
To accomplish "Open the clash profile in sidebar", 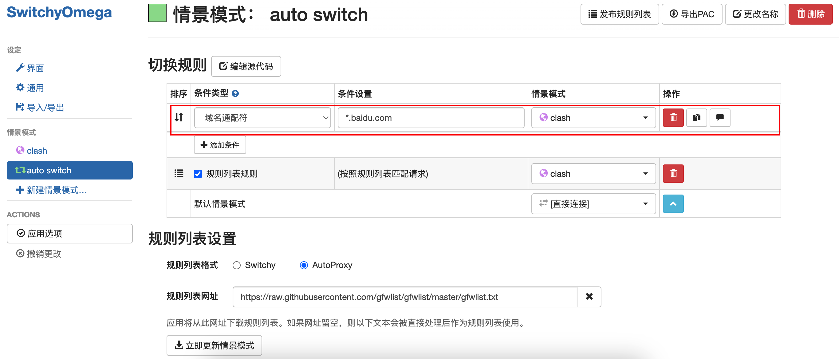I will point(37,151).
